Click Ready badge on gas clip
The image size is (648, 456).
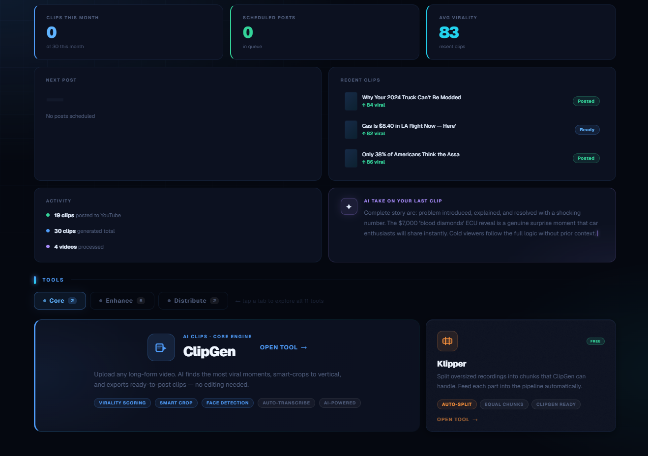click(587, 130)
